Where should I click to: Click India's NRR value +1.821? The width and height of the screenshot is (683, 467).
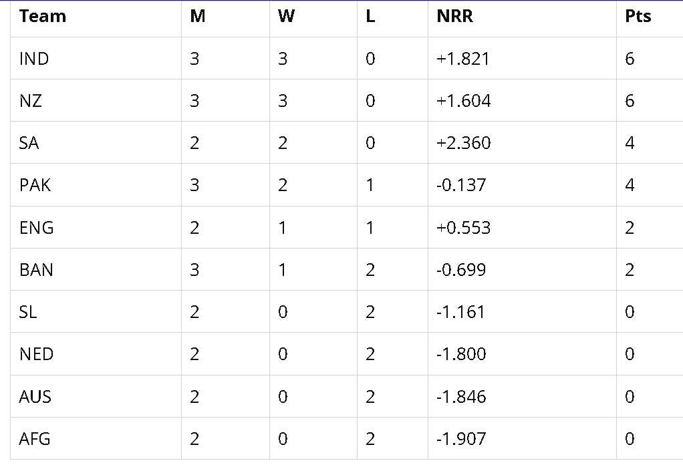click(463, 59)
